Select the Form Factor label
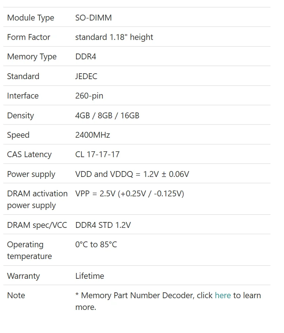This screenshot has width=284, height=333. (x=29, y=37)
